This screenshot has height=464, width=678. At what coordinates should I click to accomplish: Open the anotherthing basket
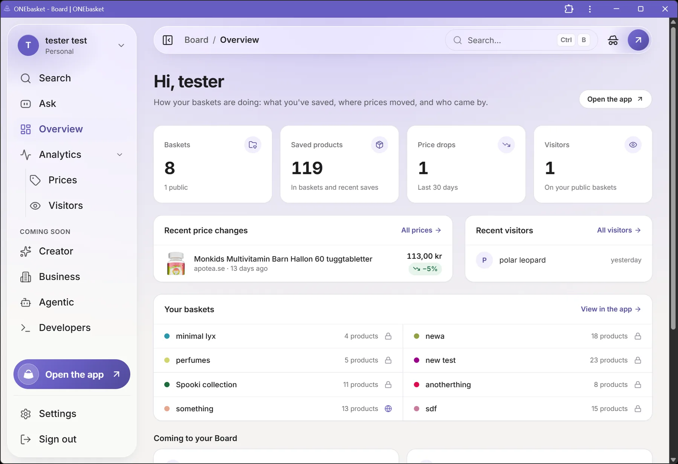pyautogui.click(x=528, y=385)
